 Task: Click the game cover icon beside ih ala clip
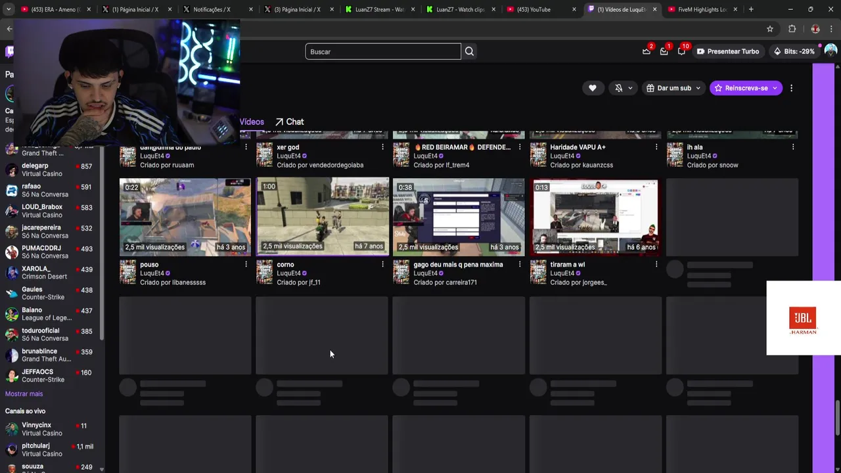point(675,155)
